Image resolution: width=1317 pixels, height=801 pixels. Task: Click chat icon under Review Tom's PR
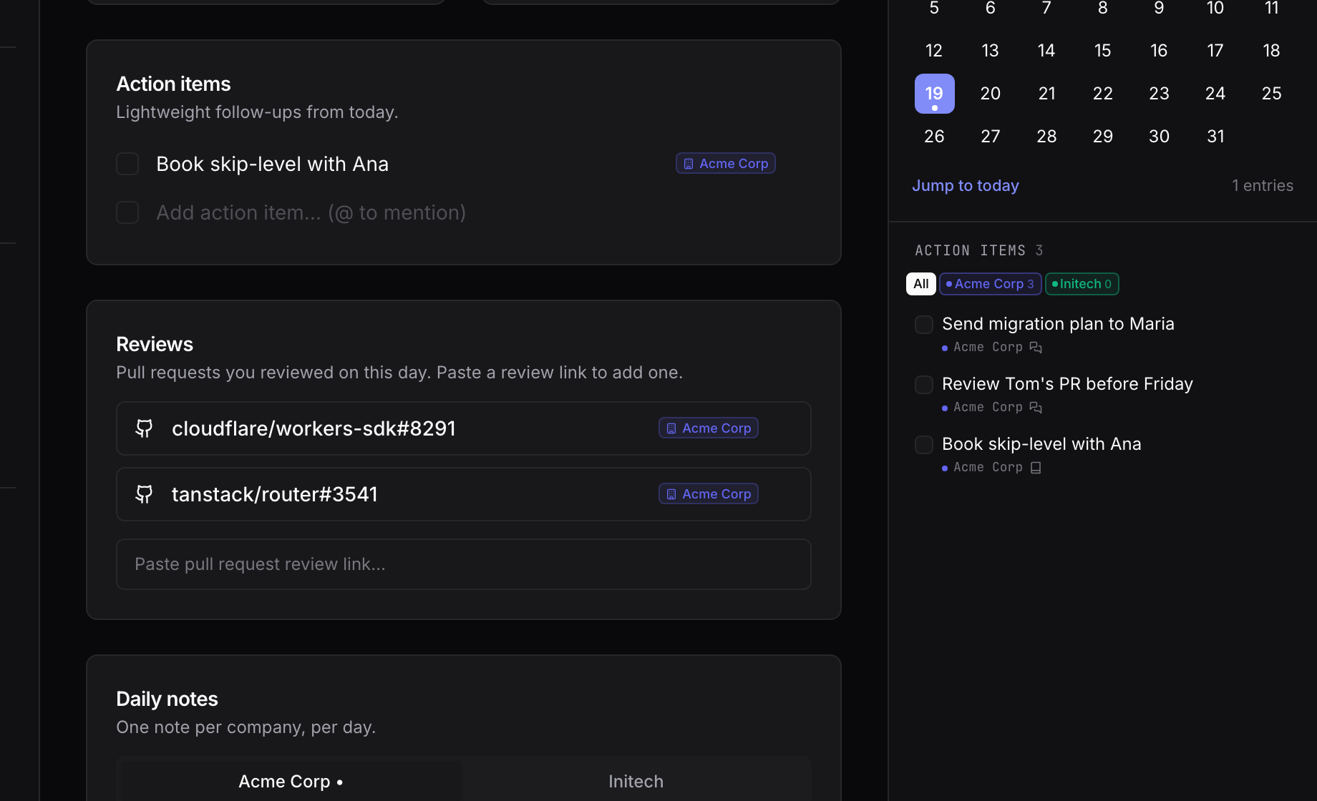click(x=1036, y=407)
